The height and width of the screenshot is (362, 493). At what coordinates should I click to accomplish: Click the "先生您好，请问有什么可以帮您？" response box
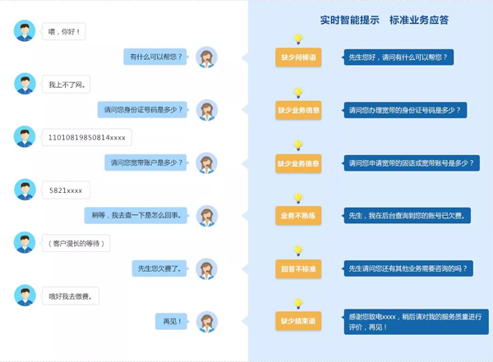click(x=399, y=57)
